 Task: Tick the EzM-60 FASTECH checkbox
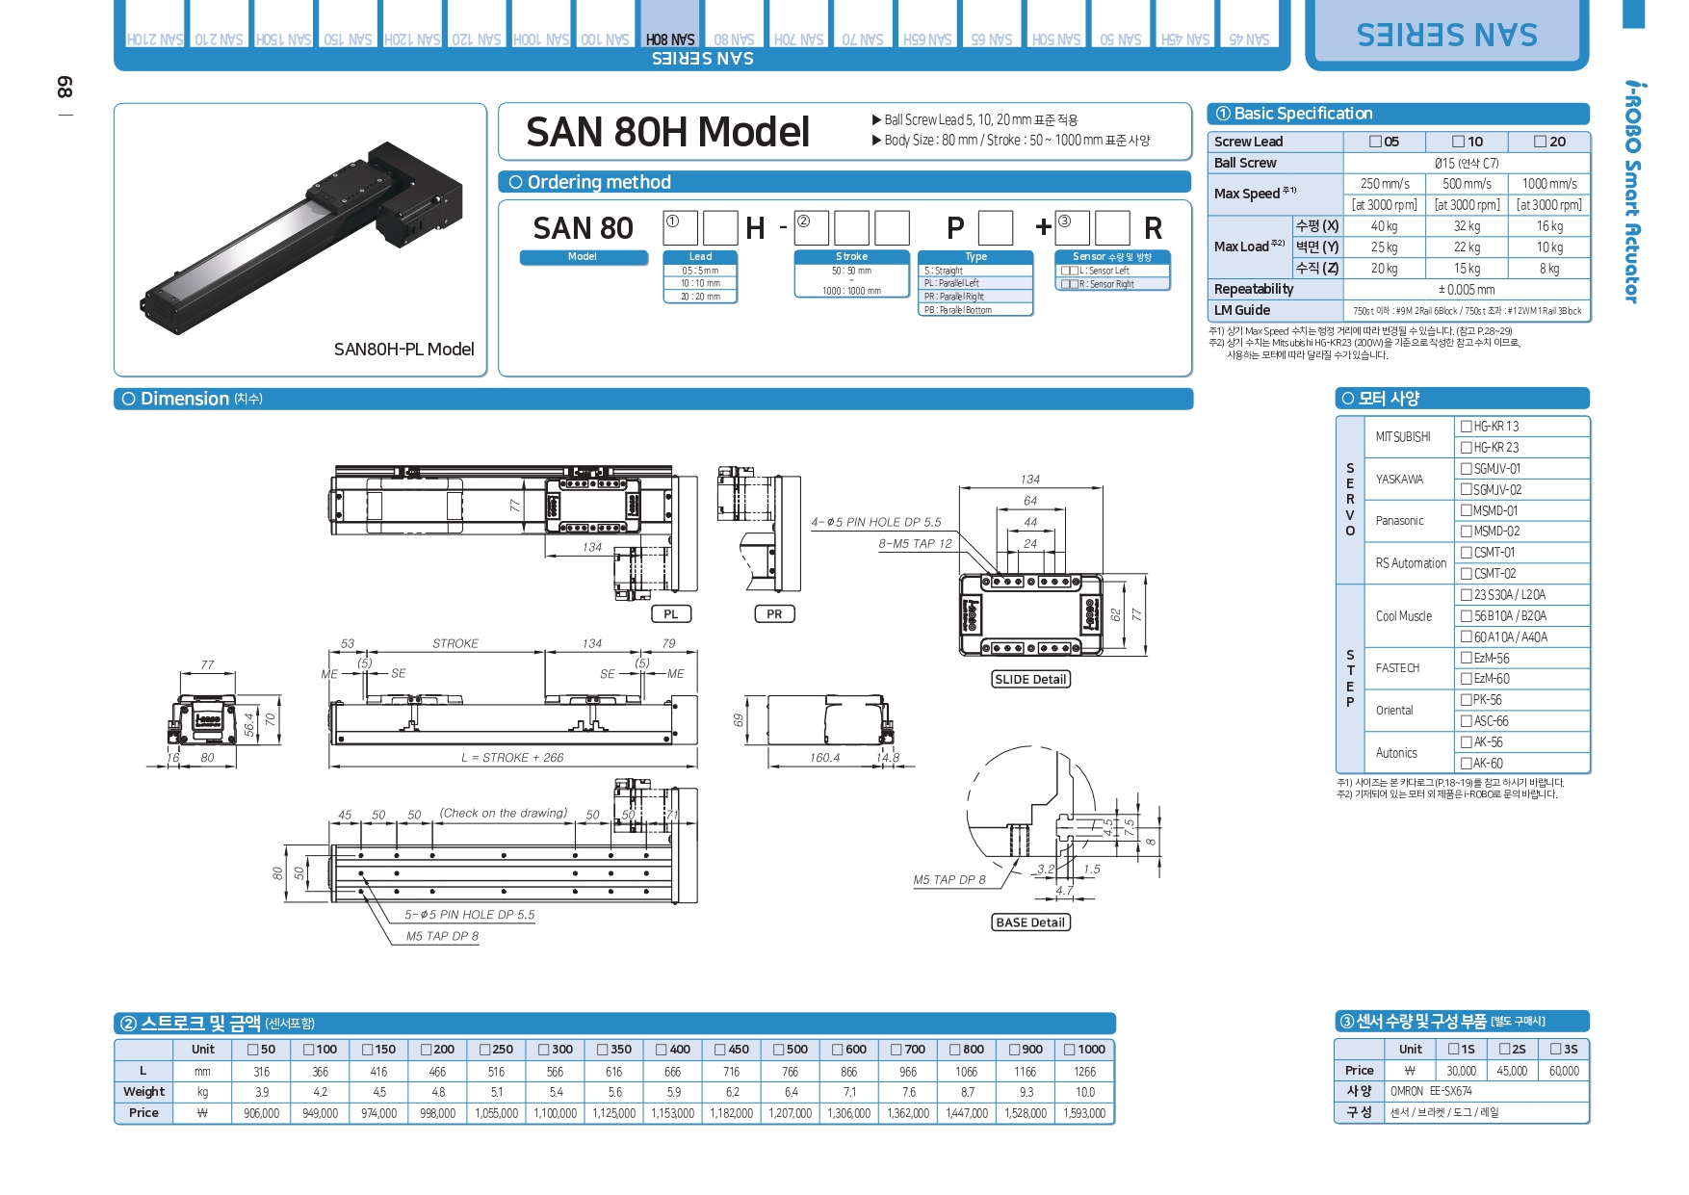click(x=1467, y=678)
